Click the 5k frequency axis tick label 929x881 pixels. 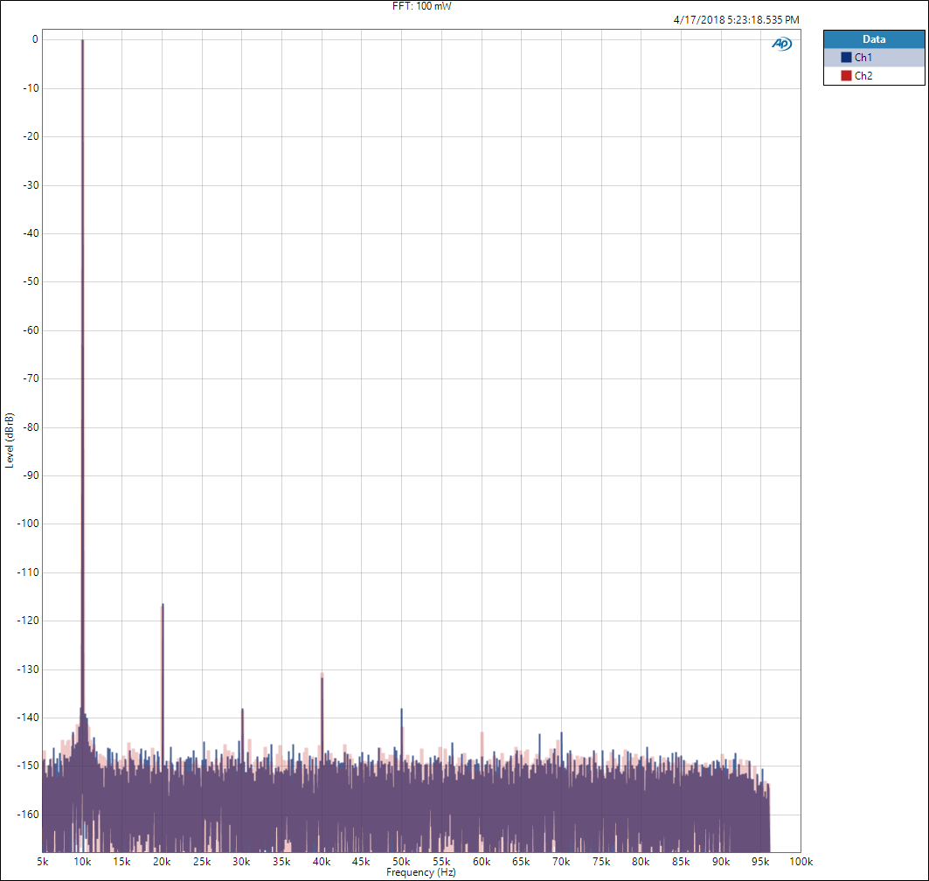43,862
